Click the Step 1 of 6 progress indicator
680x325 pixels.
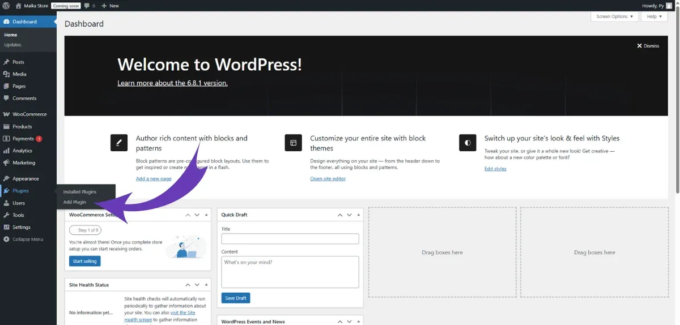pos(86,230)
